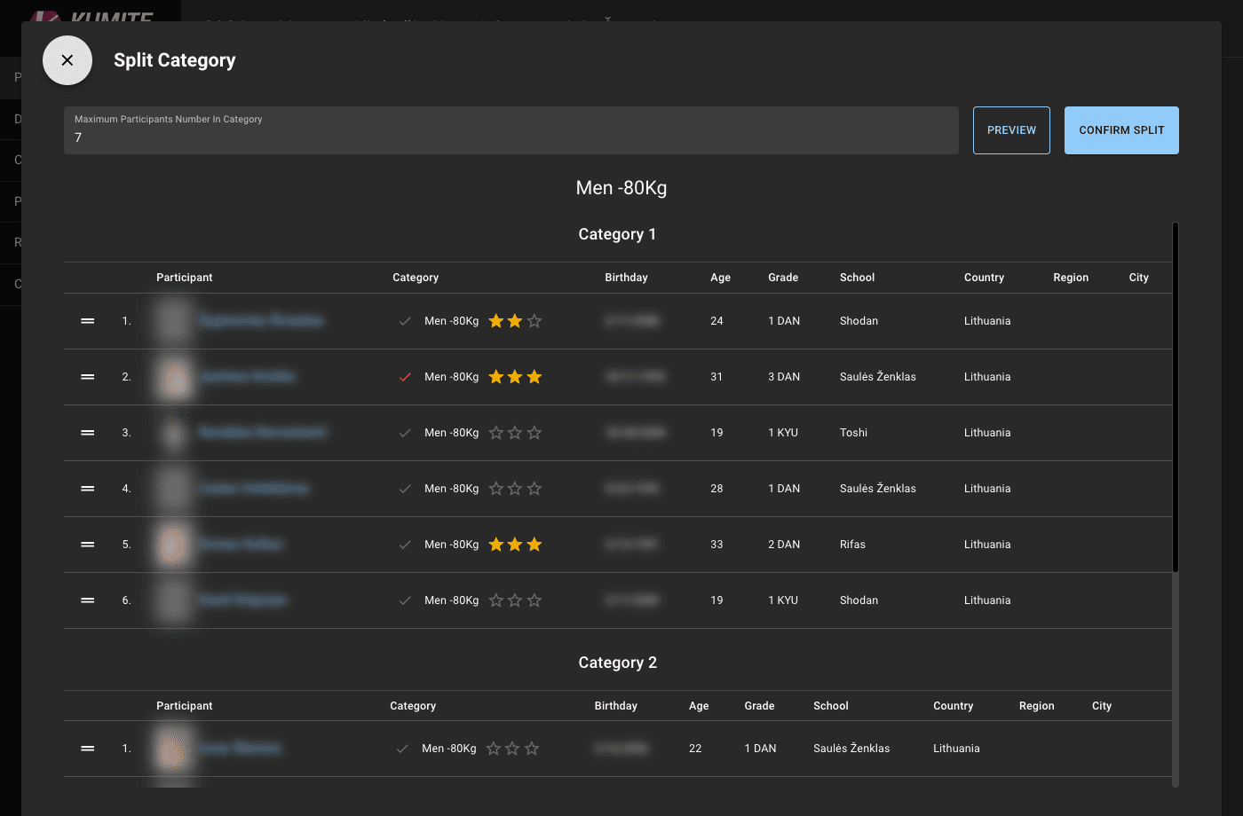The width and height of the screenshot is (1243, 816).
Task: Select the first star for the fourth participant
Action: (495, 488)
